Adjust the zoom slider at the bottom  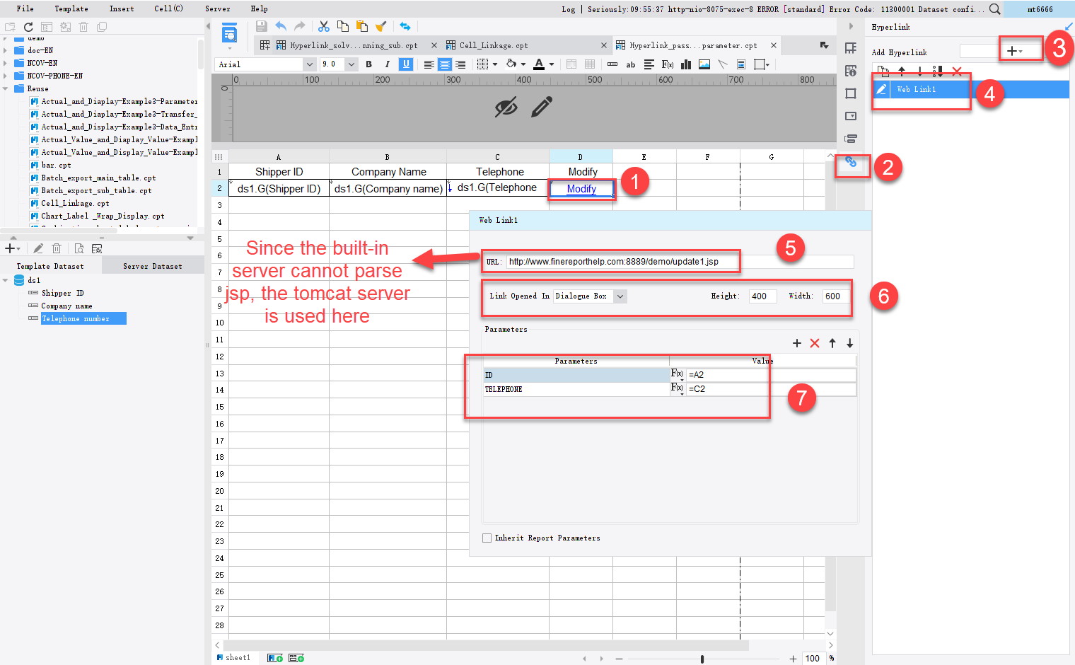702,659
